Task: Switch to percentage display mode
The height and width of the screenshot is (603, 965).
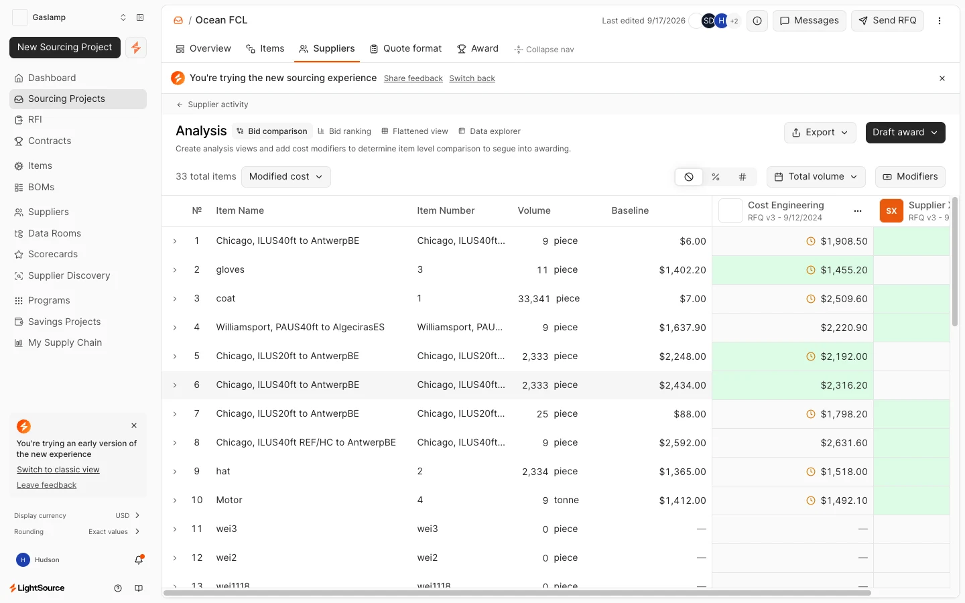Action: tap(716, 177)
